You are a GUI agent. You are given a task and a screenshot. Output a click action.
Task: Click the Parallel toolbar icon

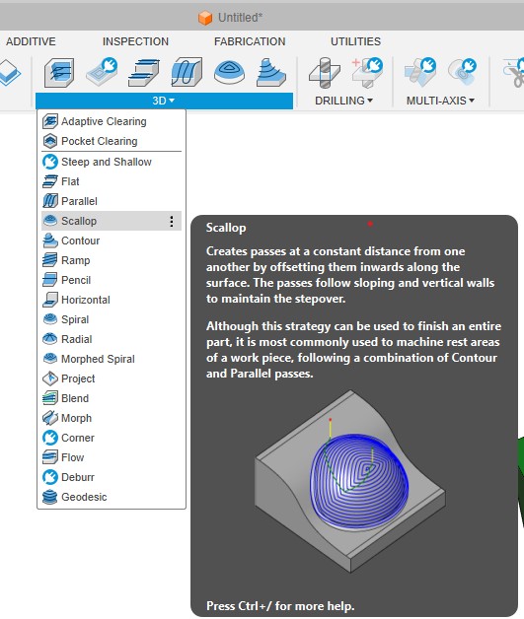pos(187,72)
